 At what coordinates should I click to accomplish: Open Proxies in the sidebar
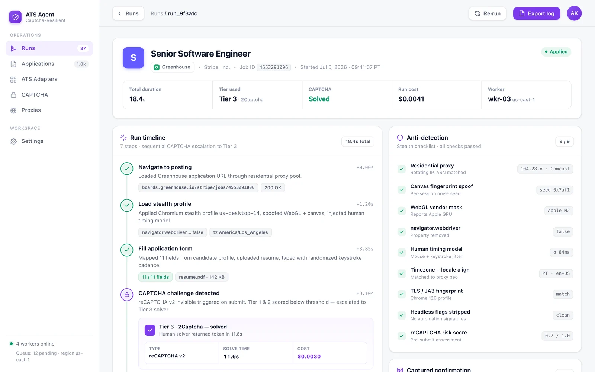[x=49, y=110]
